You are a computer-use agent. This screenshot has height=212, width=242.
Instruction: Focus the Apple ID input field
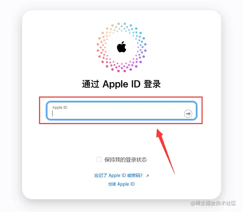[x=121, y=110]
